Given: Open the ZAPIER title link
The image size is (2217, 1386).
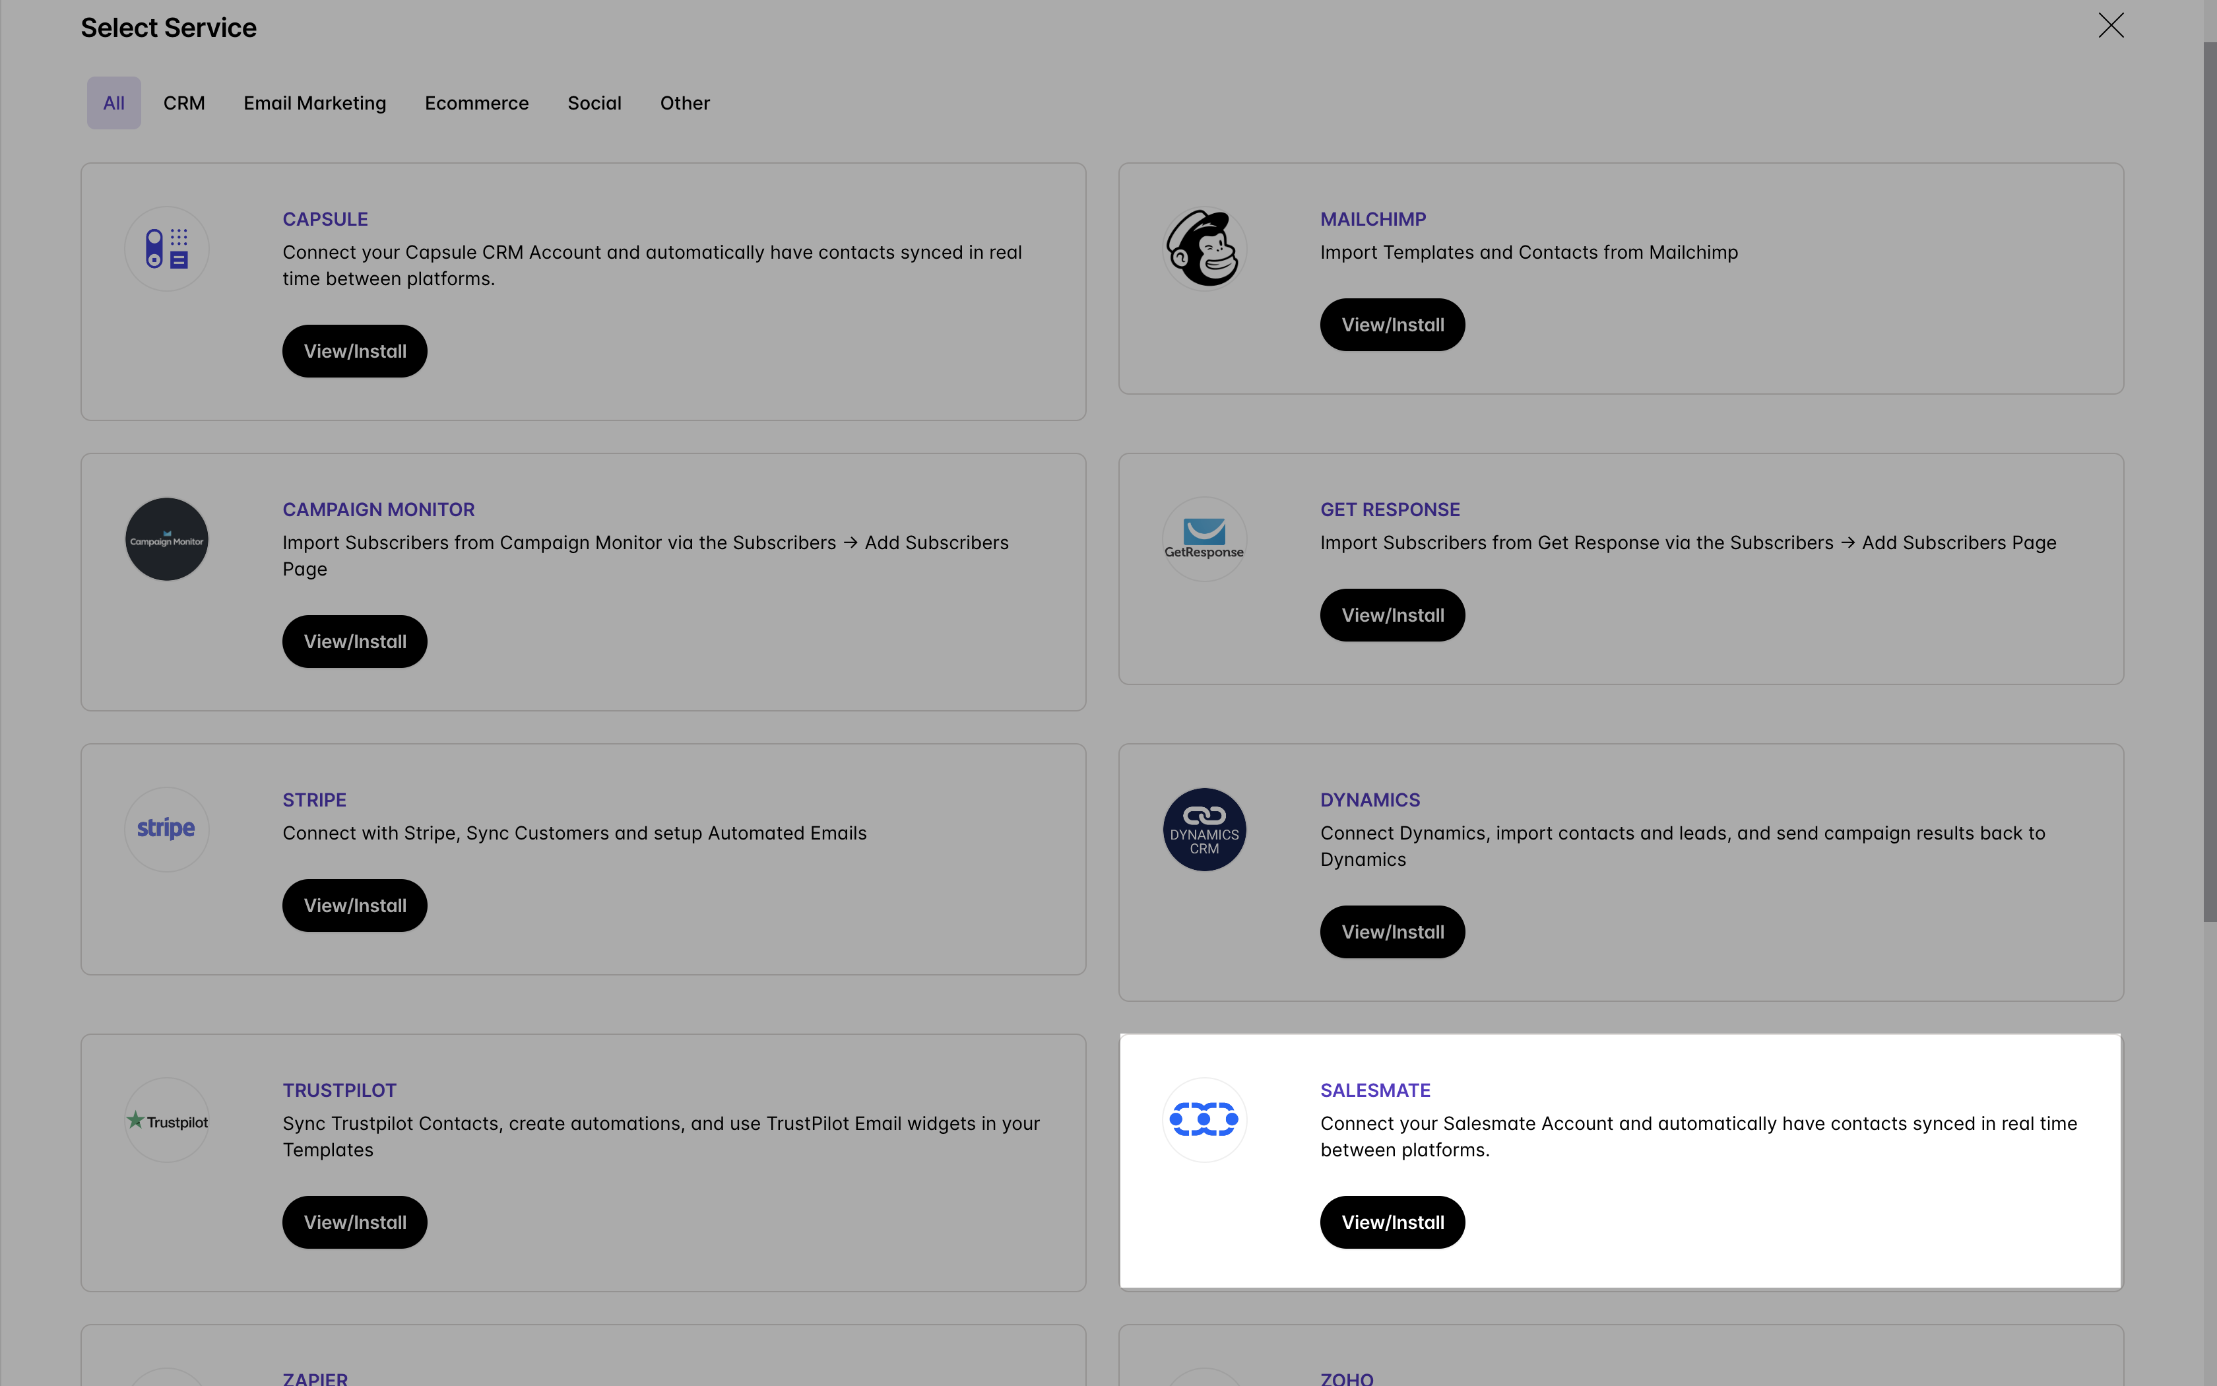Looking at the screenshot, I should point(315,1378).
